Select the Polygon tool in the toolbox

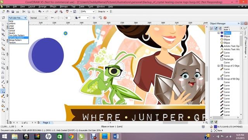point(3,63)
